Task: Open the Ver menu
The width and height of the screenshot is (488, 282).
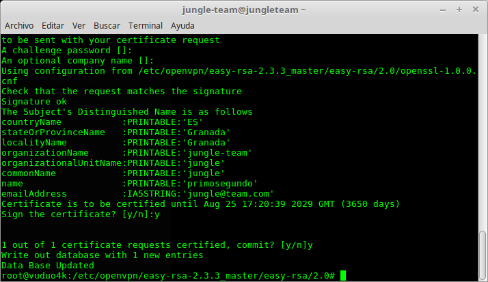Action: pos(79,25)
